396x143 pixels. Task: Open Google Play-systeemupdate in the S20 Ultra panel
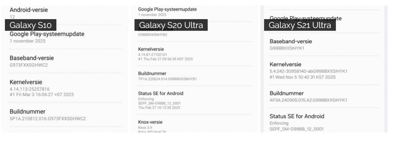click(x=167, y=12)
